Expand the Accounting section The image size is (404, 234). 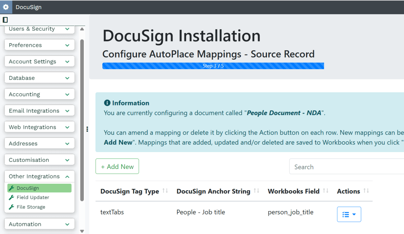tap(39, 94)
